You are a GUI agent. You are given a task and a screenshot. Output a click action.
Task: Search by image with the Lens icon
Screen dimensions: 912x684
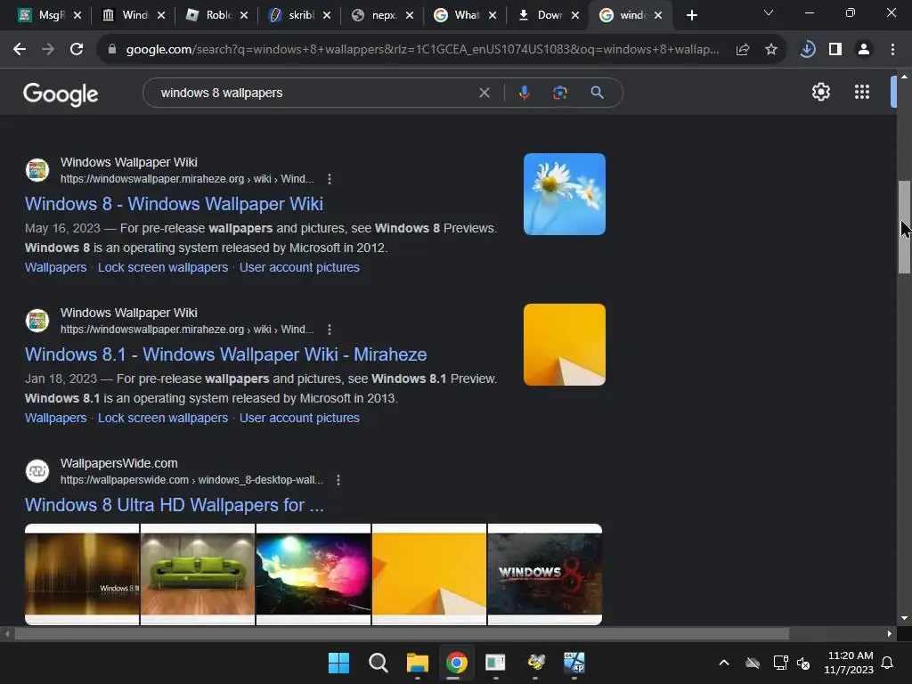point(559,93)
